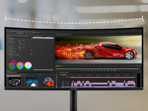
Task: Hide the Video 4 track eye
Action: [x=62, y=84]
